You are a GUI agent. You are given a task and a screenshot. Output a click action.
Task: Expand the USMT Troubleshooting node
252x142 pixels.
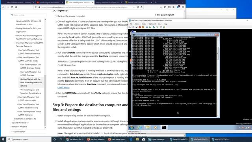pos(17,104)
